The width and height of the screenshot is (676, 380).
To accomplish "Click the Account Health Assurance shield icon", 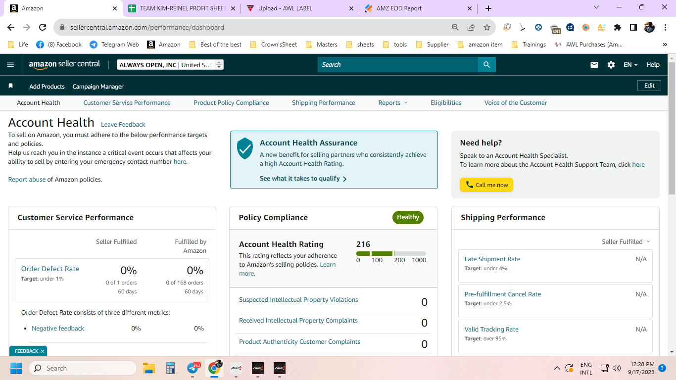I will pos(245,148).
